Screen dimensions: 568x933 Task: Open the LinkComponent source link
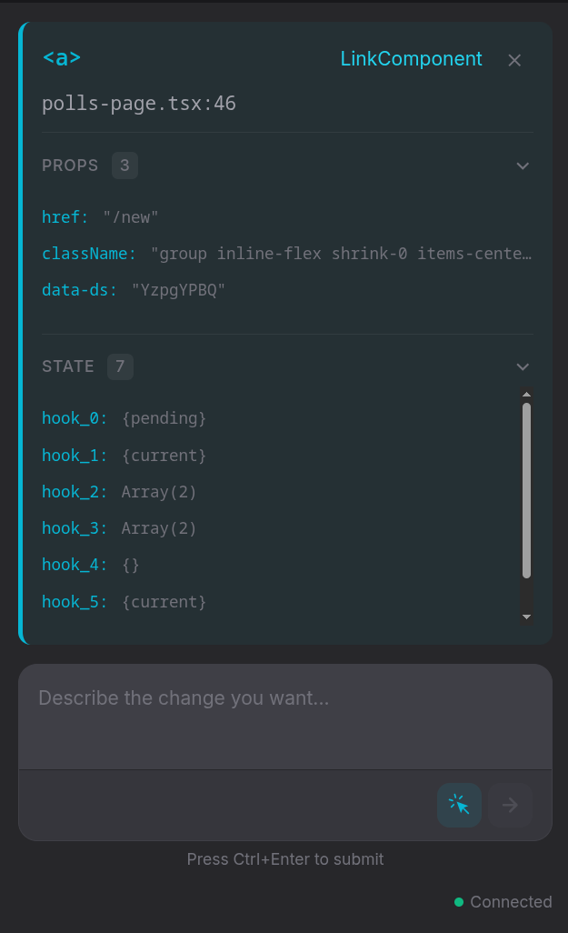[411, 58]
